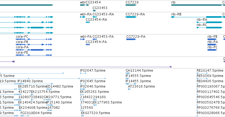Select the rib-RC transcript feature
The image size is (225, 117).
coord(209,28)
